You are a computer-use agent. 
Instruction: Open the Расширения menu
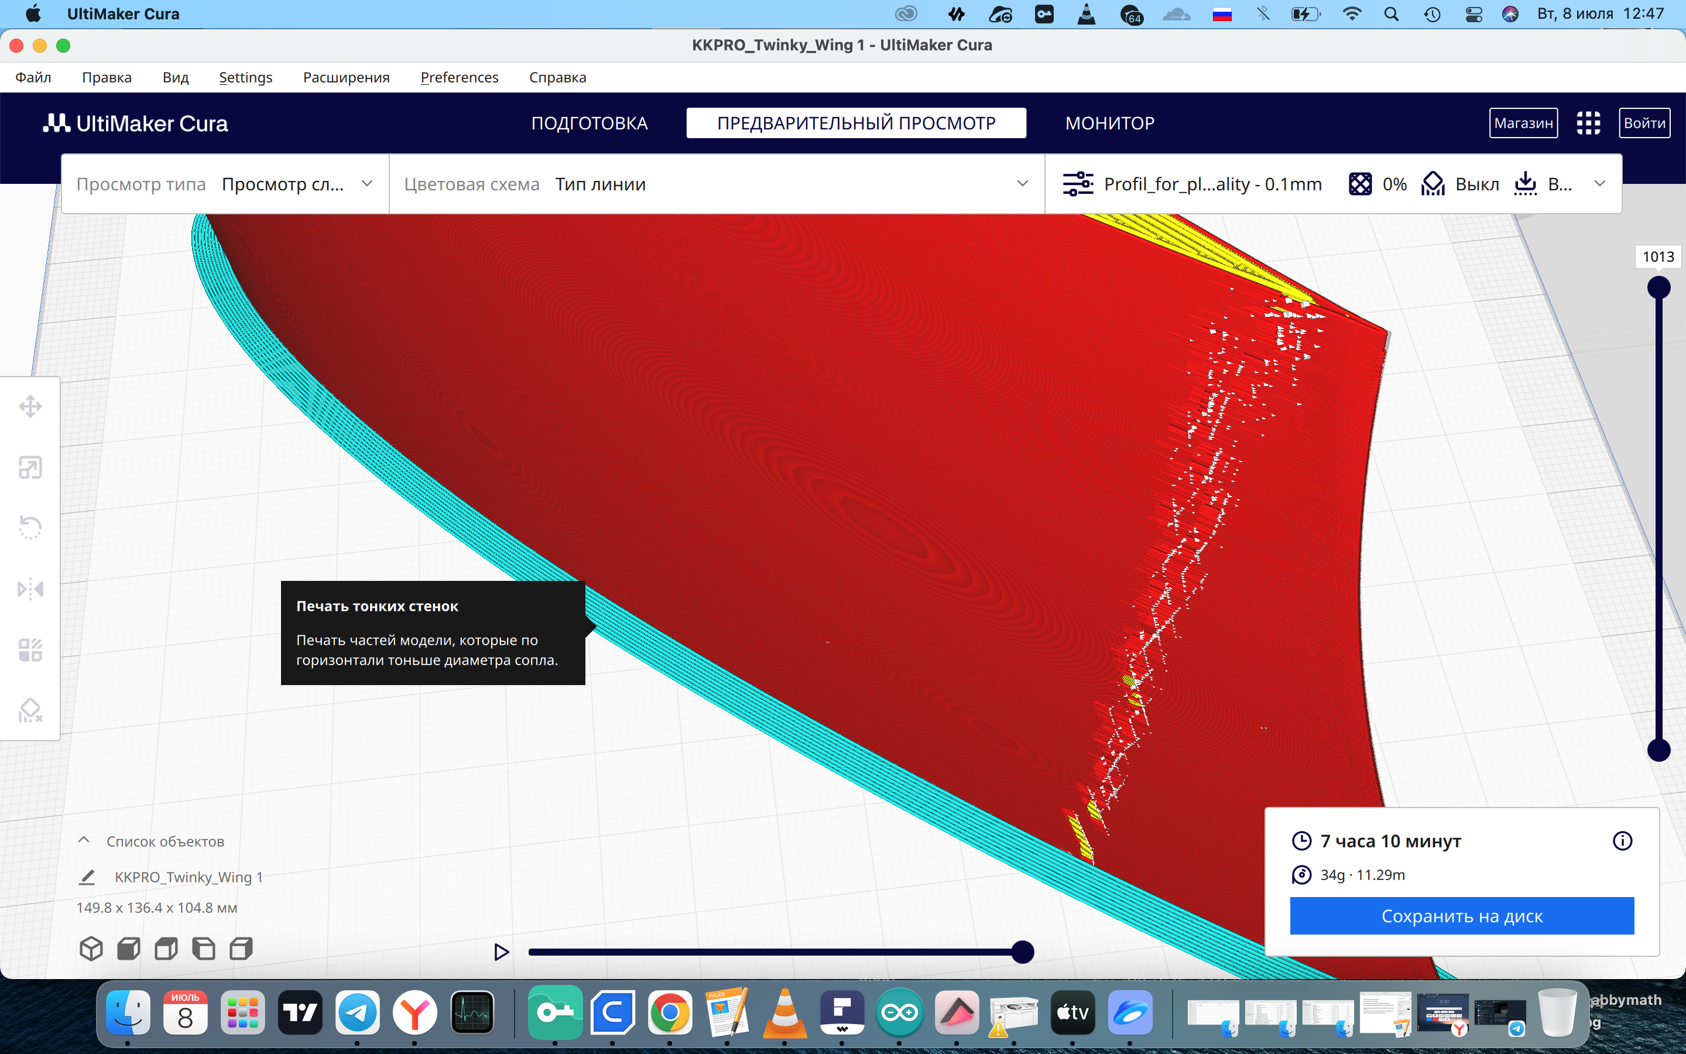coord(345,77)
